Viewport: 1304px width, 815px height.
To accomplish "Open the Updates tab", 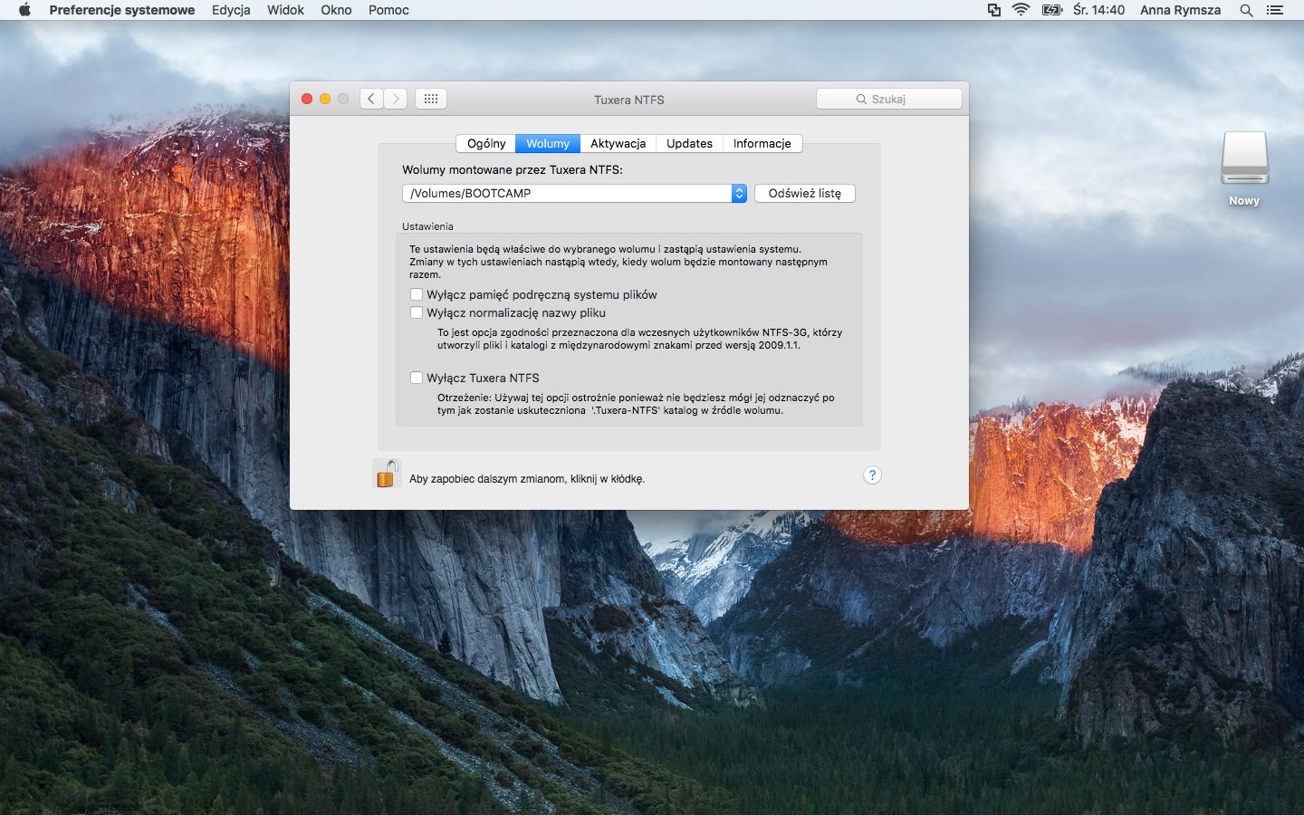I will pyautogui.click(x=689, y=143).
